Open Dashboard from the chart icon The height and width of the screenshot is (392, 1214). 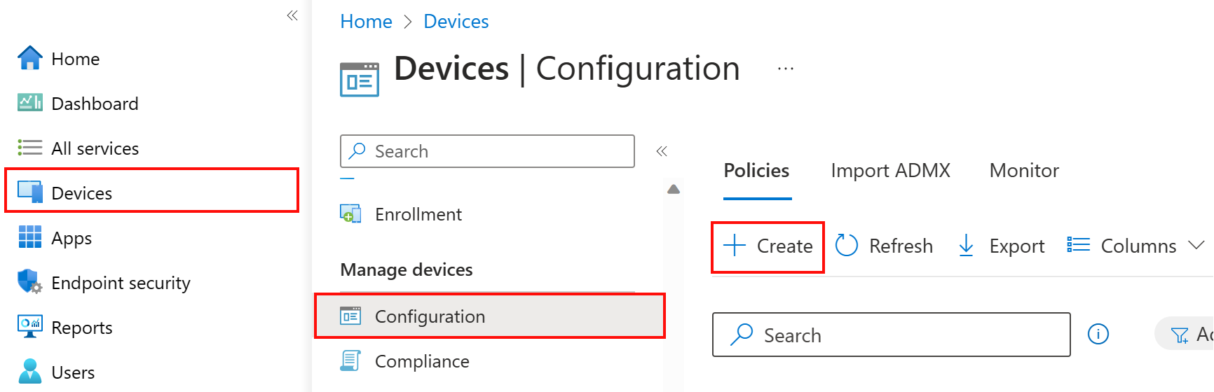[x=29, y=103]
